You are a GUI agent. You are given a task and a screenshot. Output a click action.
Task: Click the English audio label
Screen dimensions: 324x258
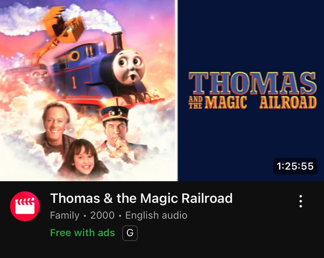pyautogui.click(x=156, y=216)
